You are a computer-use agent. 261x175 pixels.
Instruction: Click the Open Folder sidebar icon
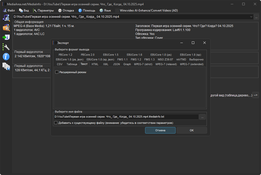(x=6, y=27)
